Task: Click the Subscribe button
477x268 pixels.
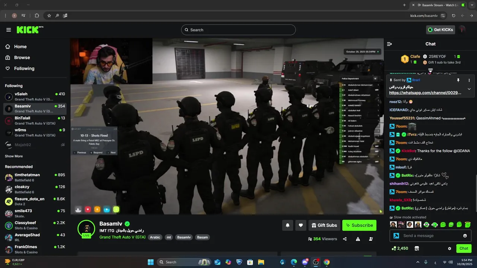Action: 359,225
